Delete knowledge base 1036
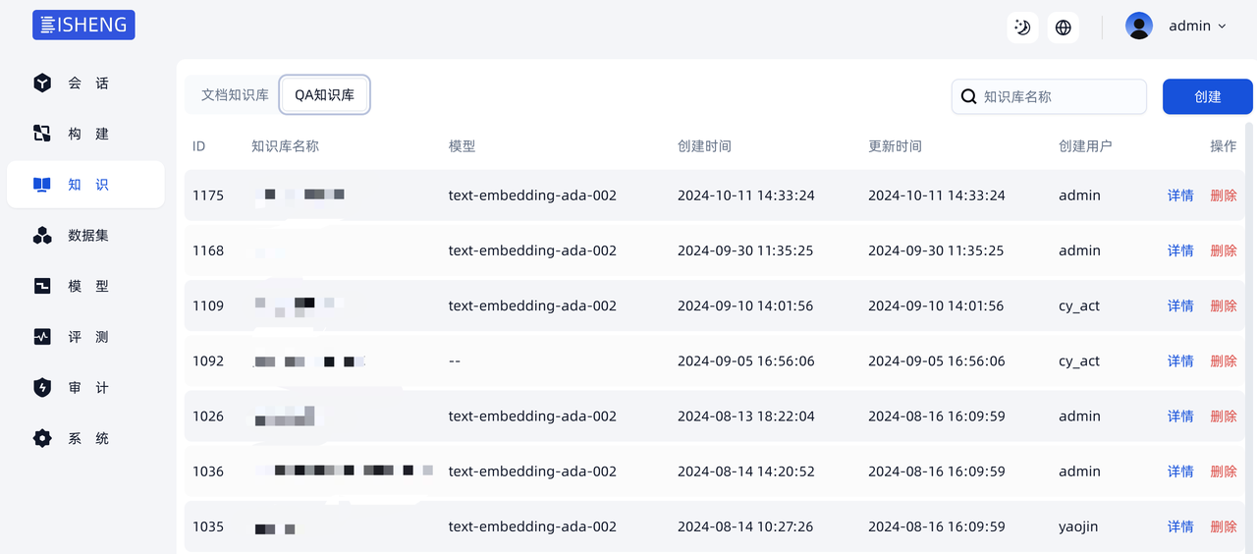Screen dimensions: 1257x554 pyautogui.click(x=1224, y=471)
